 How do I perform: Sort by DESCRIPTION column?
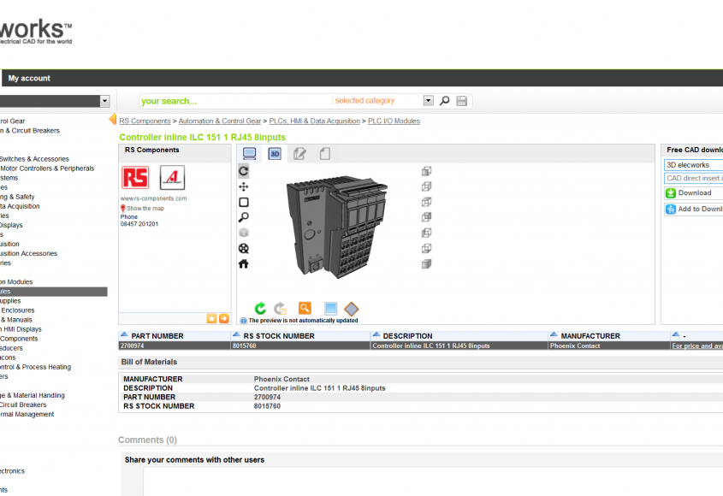[407, 336]
